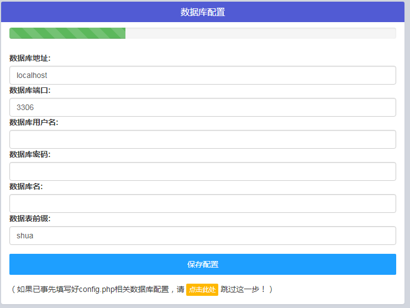Image resolution: width=410 pixels, height=308 pixels.
Task: Focus the database port field showing 3306
Action: tap(203, 107)
